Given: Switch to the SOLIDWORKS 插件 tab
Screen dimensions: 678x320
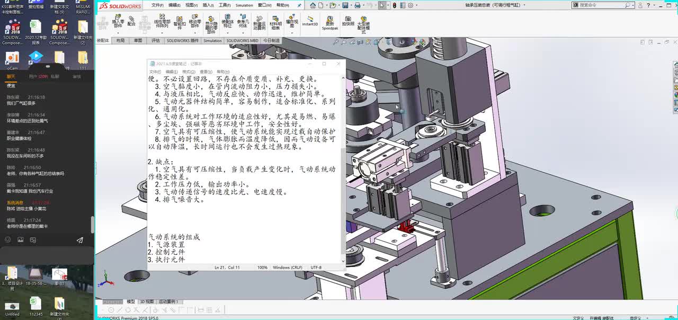Looking at the screenshot, I should pos(182,40).
